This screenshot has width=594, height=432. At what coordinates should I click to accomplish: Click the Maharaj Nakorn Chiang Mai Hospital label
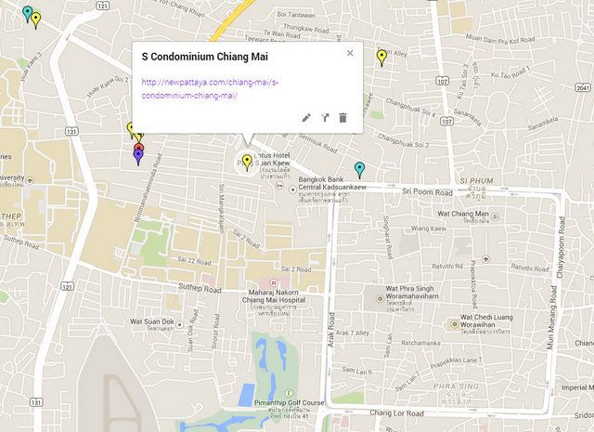(274, 296)
